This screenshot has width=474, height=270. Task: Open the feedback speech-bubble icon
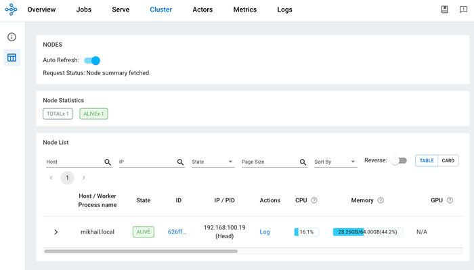(463, 9)
